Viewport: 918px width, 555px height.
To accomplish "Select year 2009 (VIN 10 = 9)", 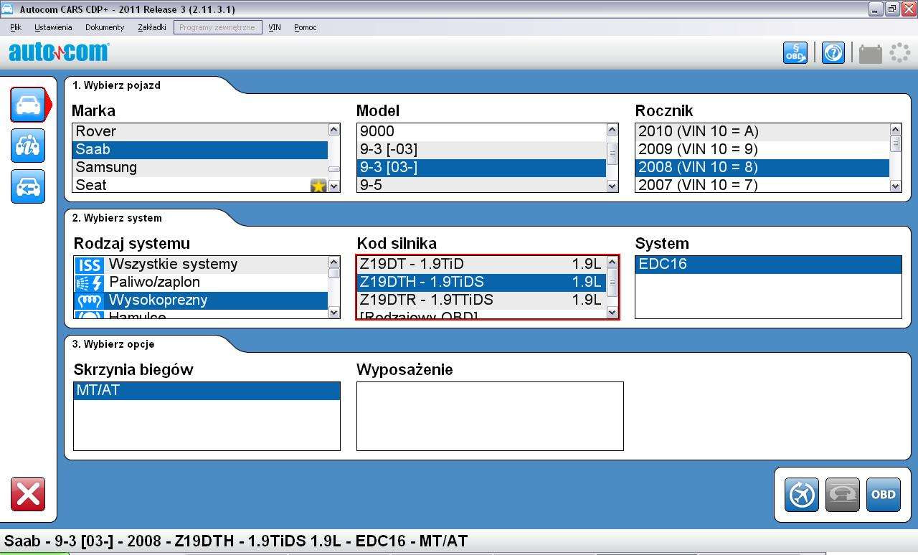I will [762, 149].
